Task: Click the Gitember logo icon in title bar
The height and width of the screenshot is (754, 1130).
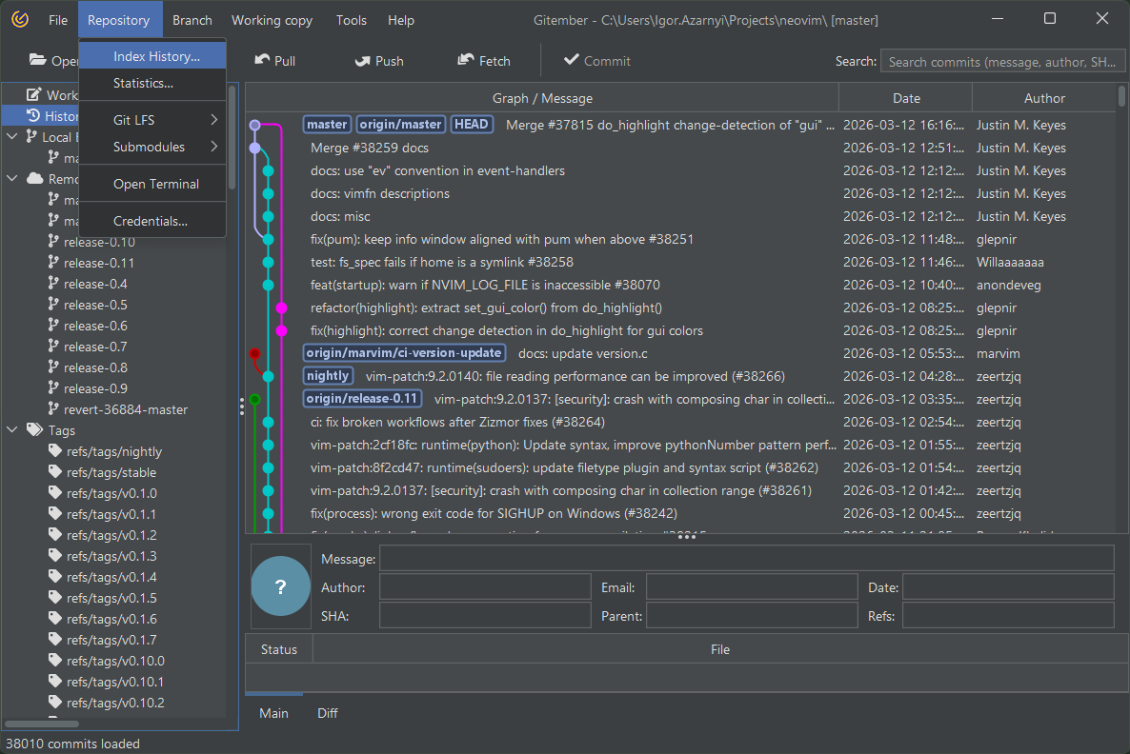Action: click(20, 20)
